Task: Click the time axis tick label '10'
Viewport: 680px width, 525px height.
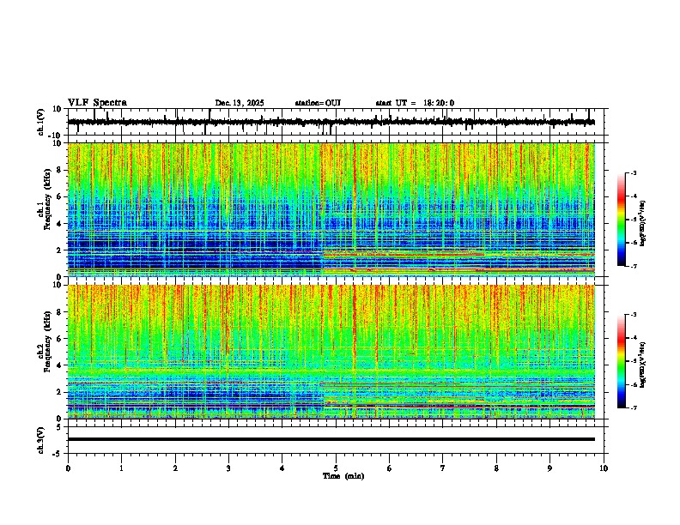Action: coord(604,468)
